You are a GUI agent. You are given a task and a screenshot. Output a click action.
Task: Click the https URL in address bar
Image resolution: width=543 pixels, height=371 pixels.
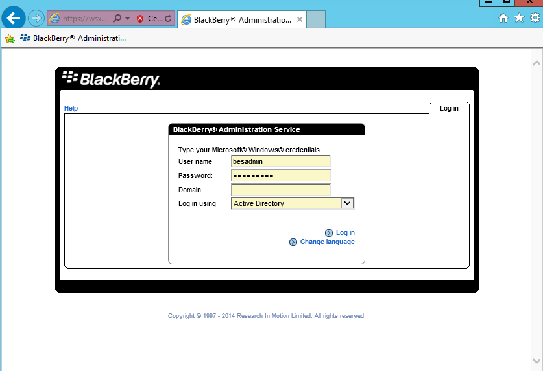[x=85, y=19]
